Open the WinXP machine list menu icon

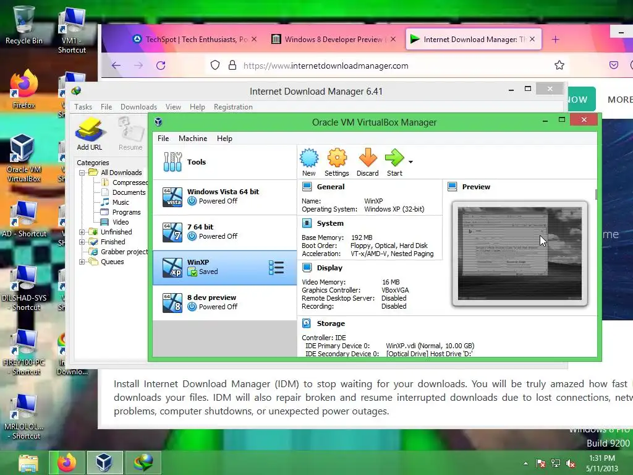coord(276,267)
